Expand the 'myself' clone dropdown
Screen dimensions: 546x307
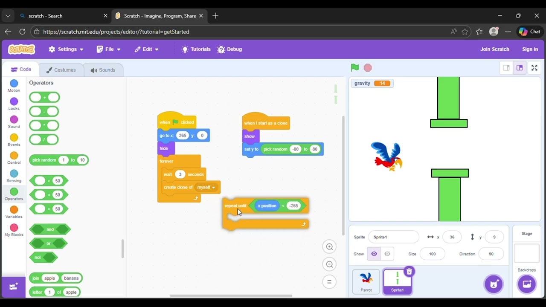point(206,187)
